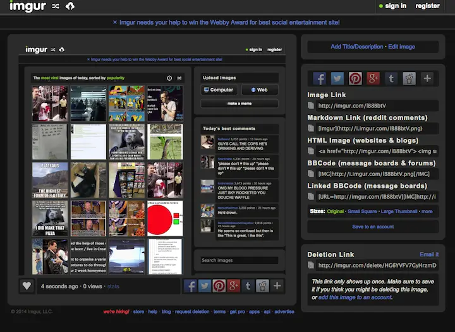Click the Deletion Link URL field
The image size is (455, 332).
point(377,265)
